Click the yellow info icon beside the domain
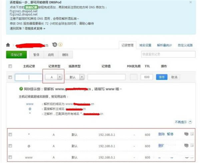This screenshot has width=200, height=163. point(60,44)
